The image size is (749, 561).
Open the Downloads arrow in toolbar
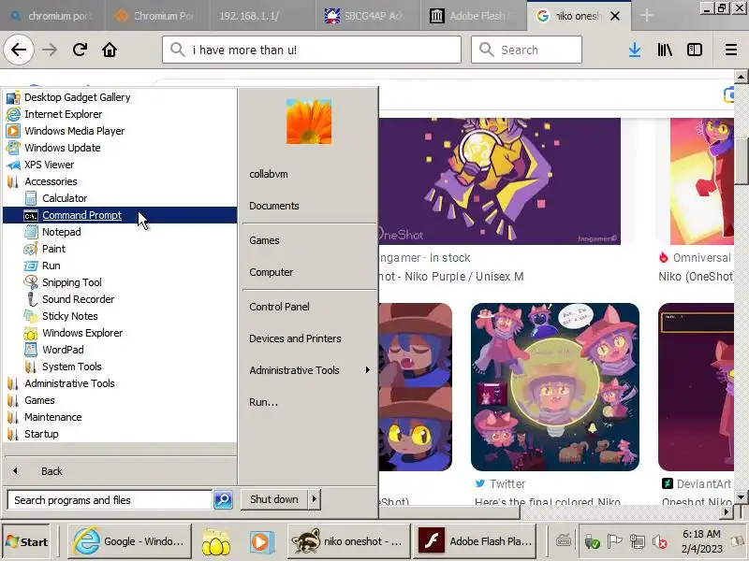coord(635,50)
